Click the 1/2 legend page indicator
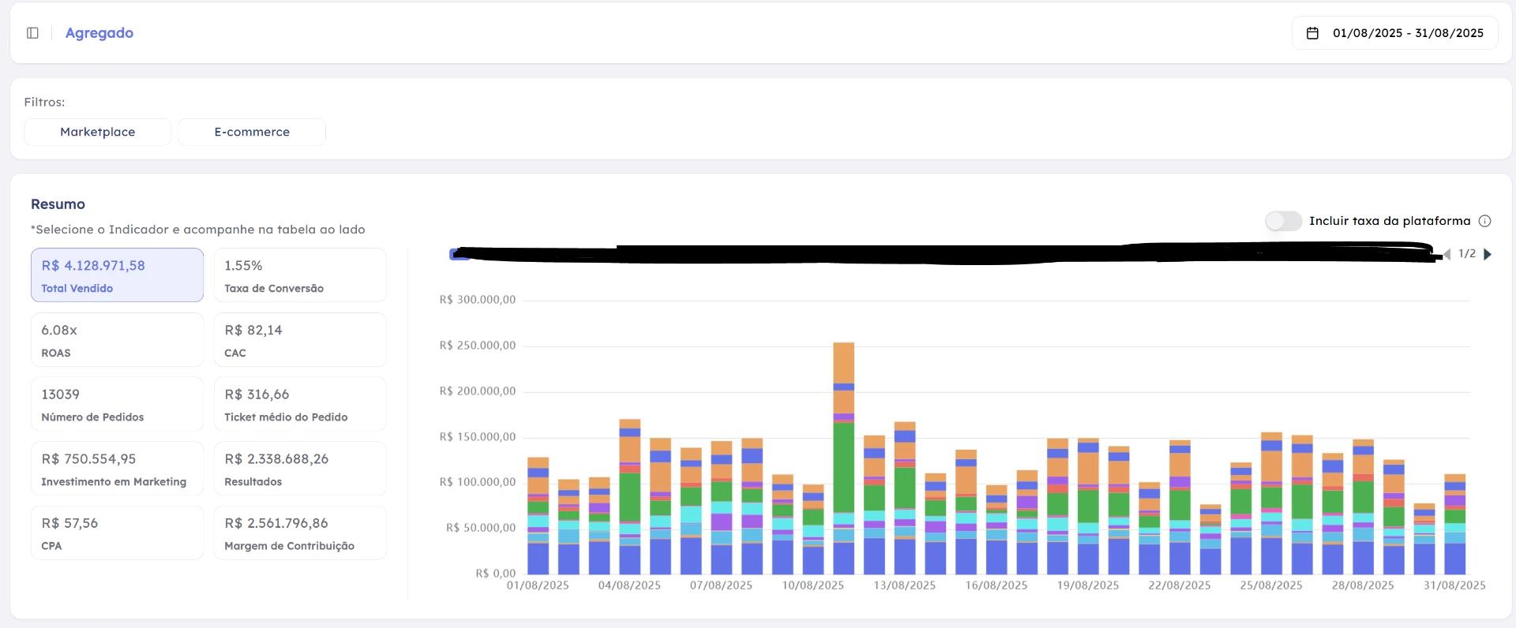The image size is (1516, 628). [1467, 254]
